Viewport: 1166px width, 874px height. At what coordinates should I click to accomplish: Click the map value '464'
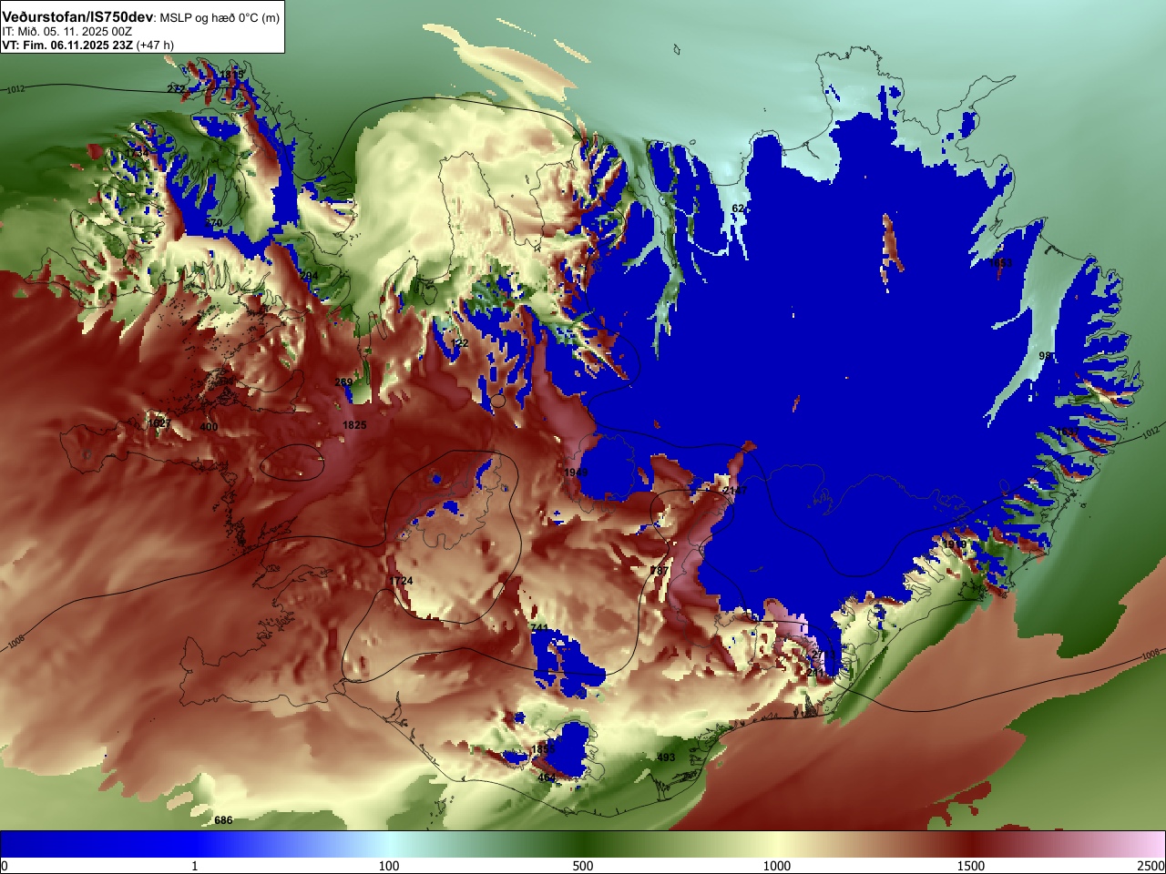(547, 777)
